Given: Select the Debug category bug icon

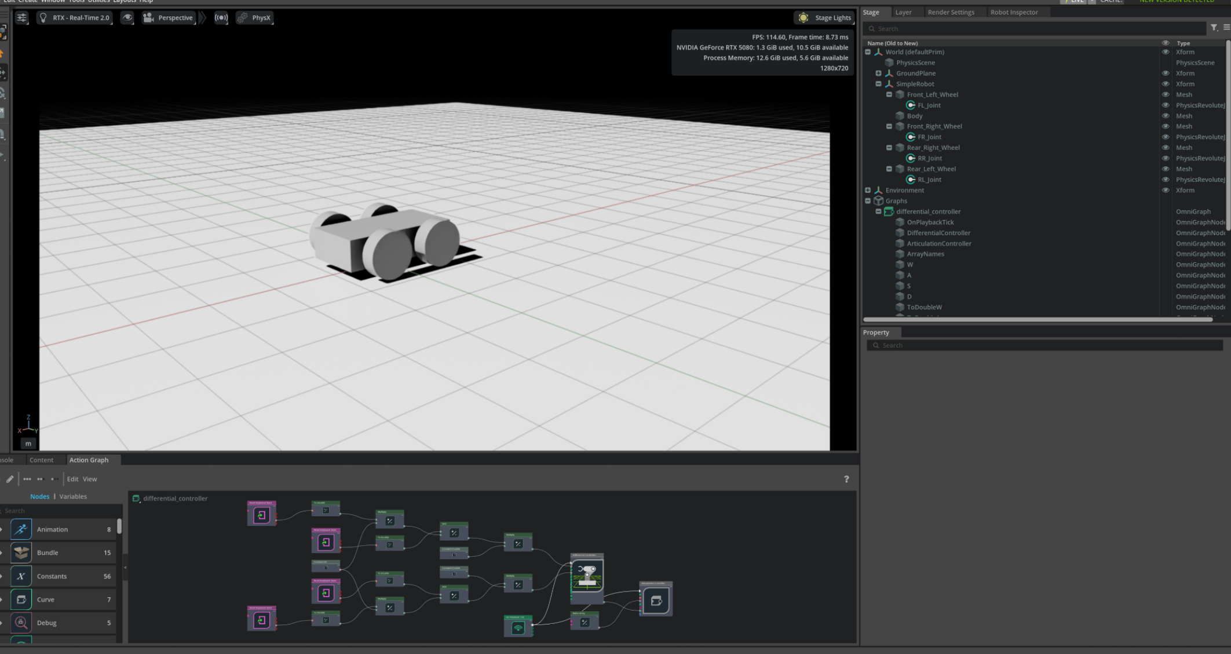Looking at the screenshot, I should pos(21,623).
